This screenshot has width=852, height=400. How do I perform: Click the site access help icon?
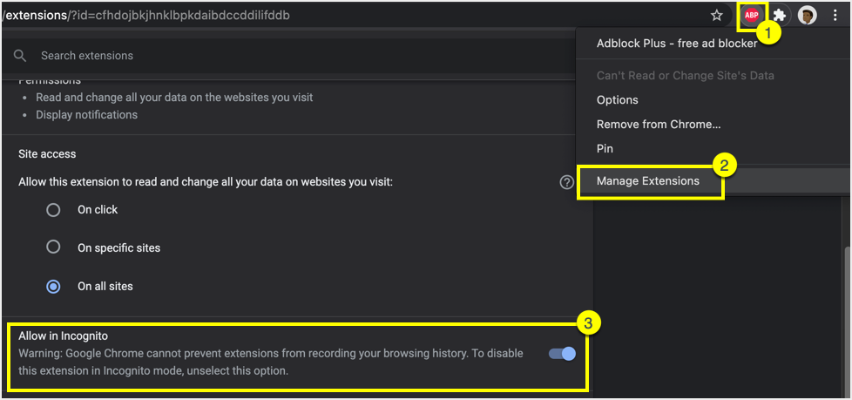tap(567, 182)
